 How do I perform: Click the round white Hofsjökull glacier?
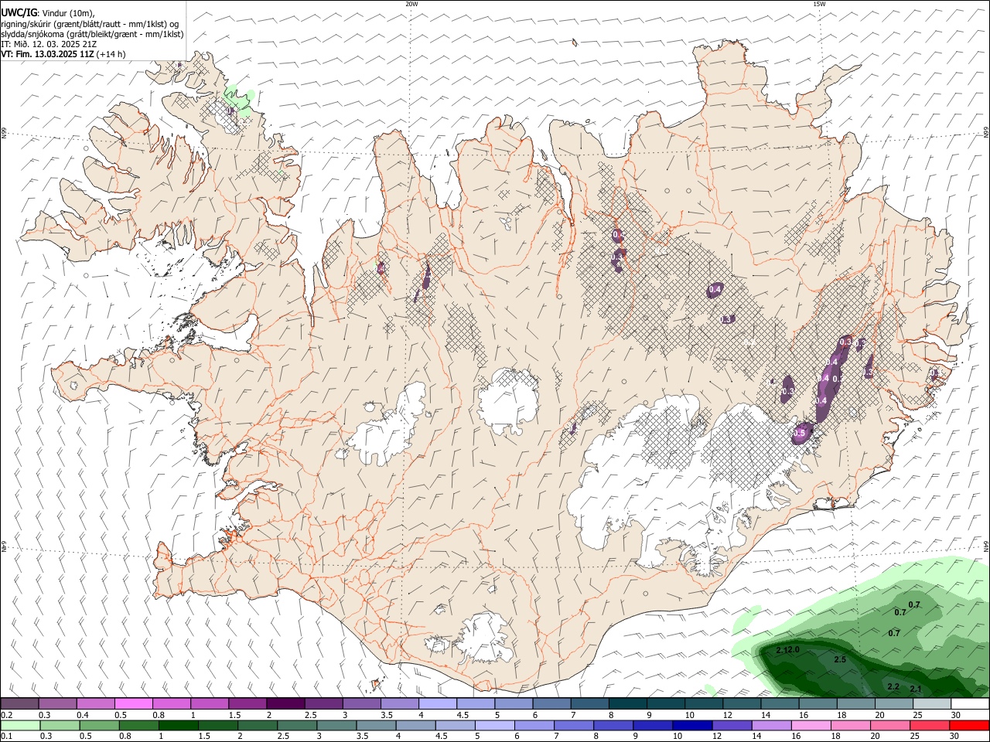(x=508, y=399)
